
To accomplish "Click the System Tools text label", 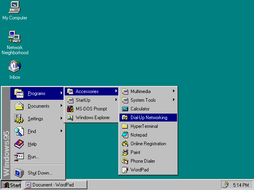I will pos(143,100).
